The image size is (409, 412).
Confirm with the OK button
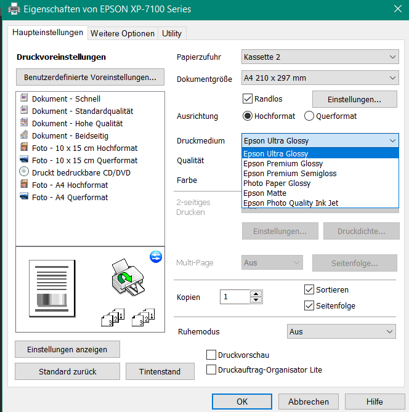[242, 402]
